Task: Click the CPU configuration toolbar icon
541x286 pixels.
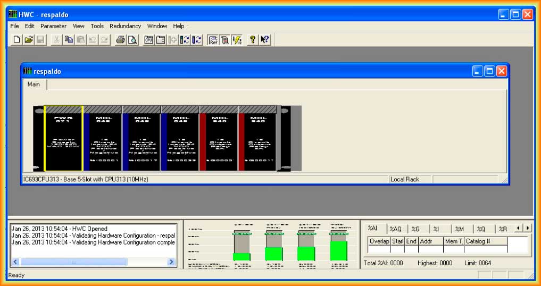Action: click(x=148, y=39)
